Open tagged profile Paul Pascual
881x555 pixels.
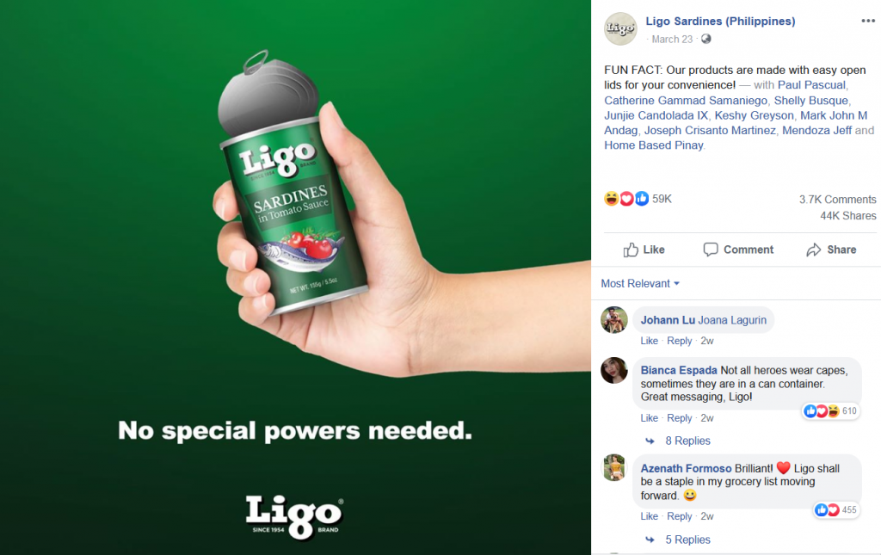(x=811, y=85)
